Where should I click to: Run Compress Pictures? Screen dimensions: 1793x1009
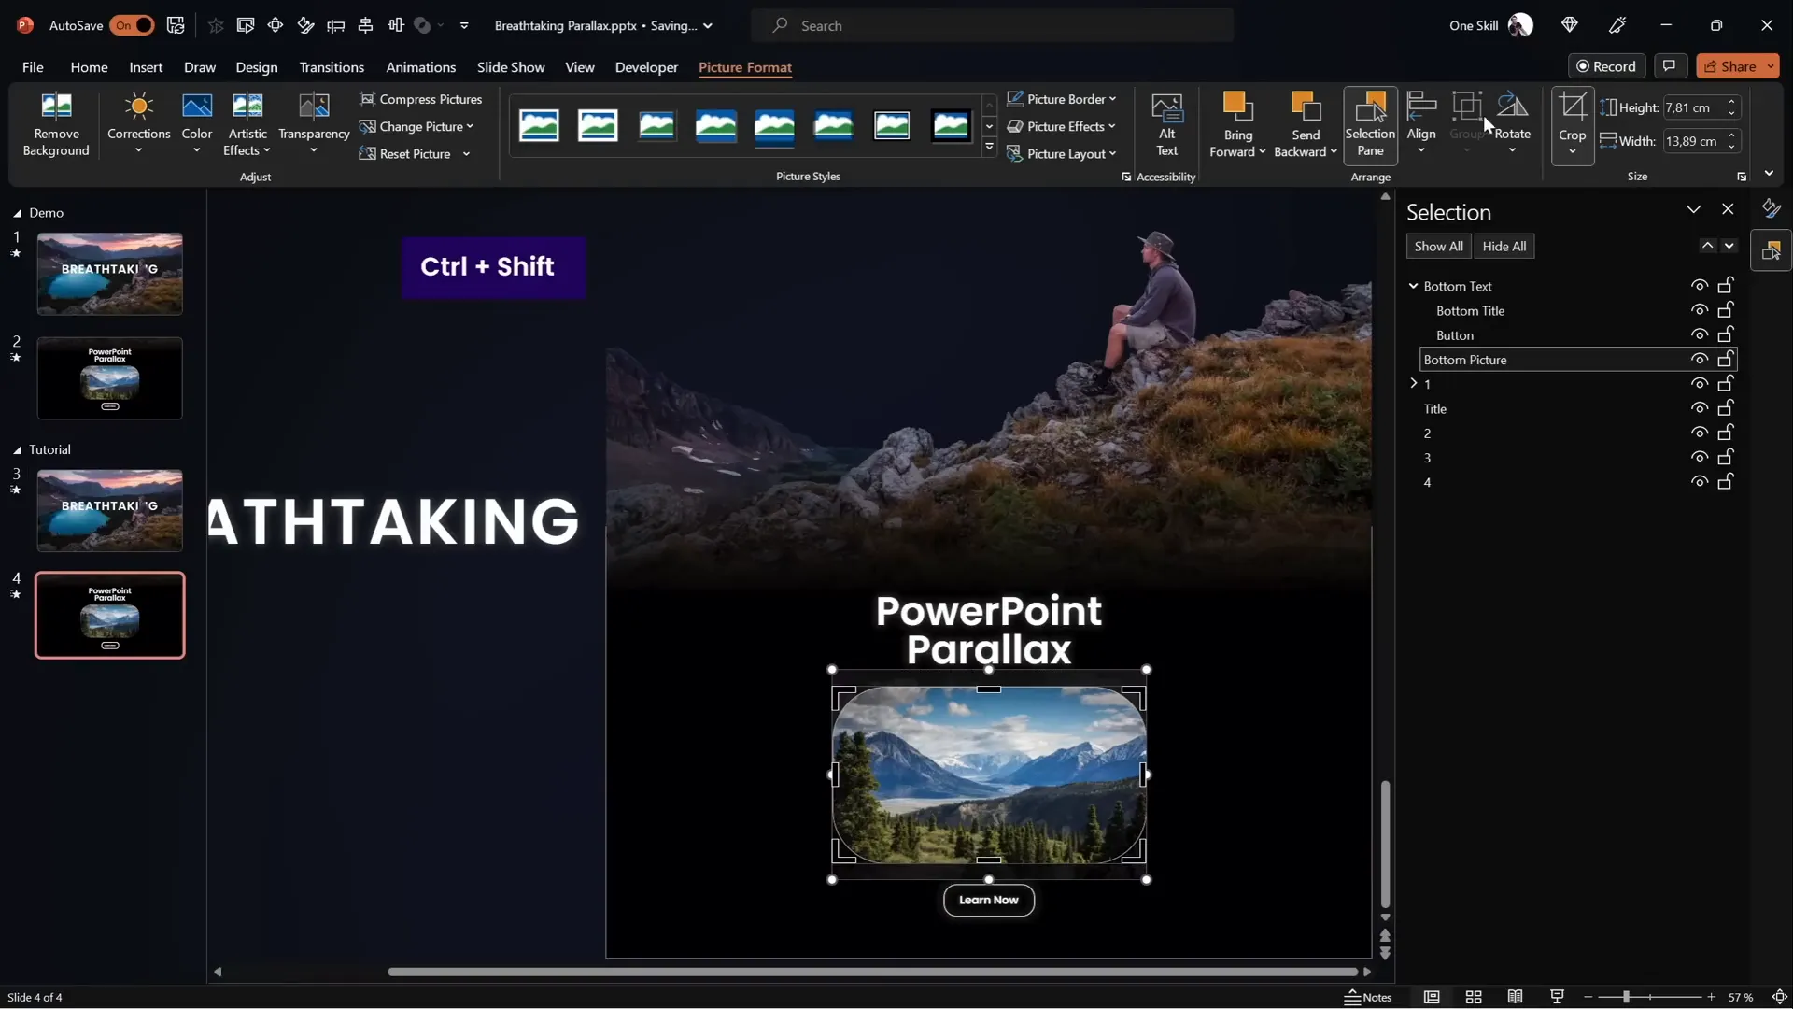(x=421, y=99)
